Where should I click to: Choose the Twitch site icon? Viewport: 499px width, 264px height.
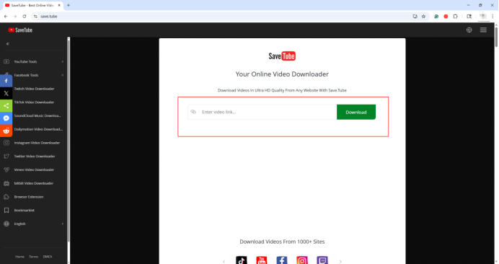click(x=322, y=260)
